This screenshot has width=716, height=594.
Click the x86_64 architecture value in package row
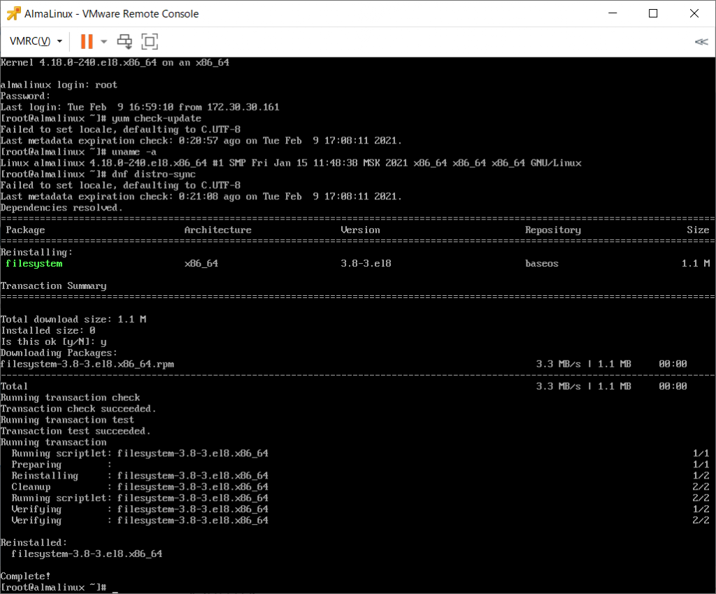(201, 264)
